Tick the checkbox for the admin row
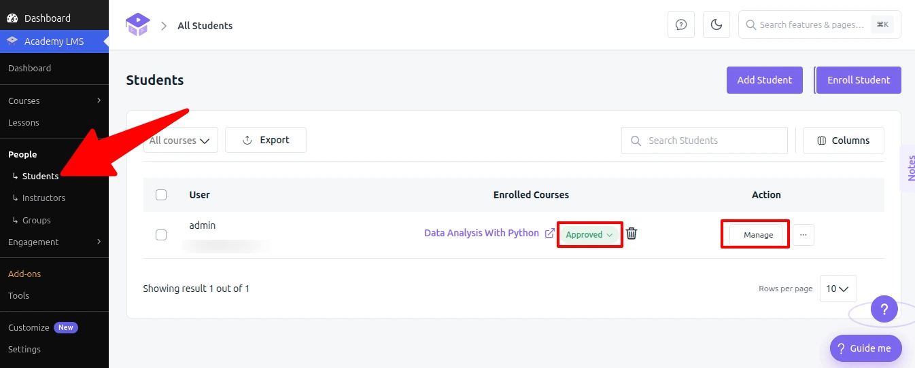The height and width of the screenshot is (368, 915). coord(161,235)
